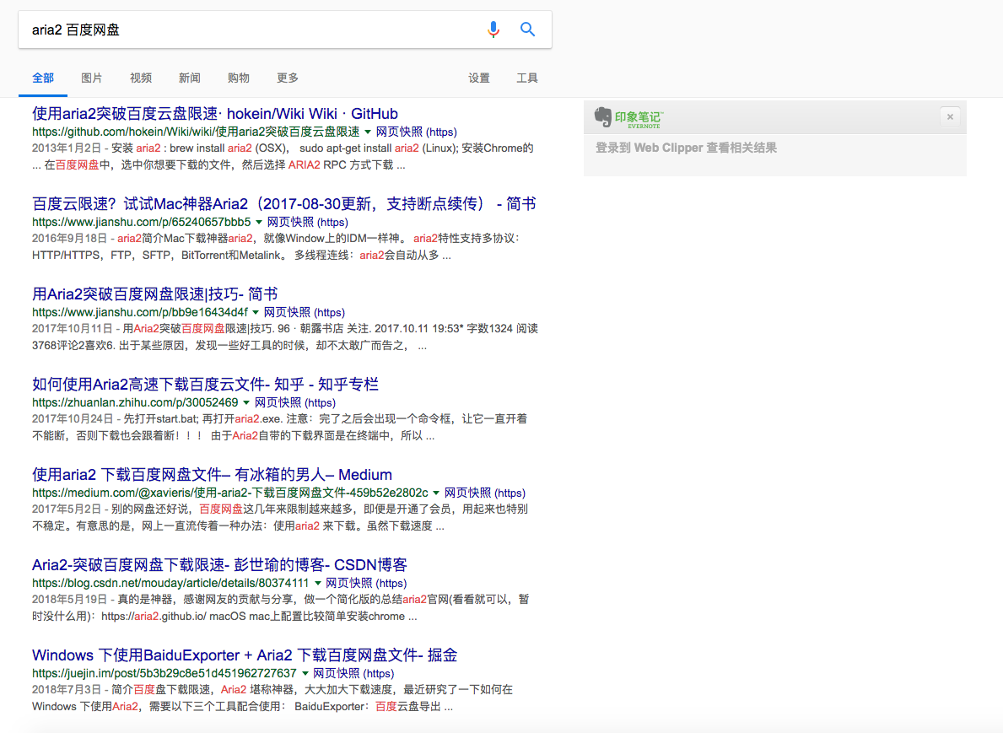1003x733 pixels.
Task: Open the 设置 menu
Action: pyautogui.click(x=478, y=78)
